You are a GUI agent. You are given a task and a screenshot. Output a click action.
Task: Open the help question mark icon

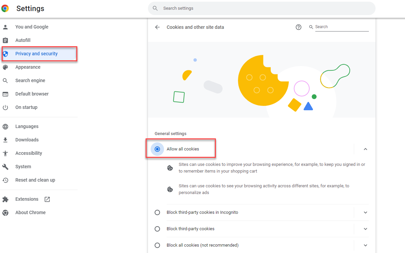click(299, 27)
